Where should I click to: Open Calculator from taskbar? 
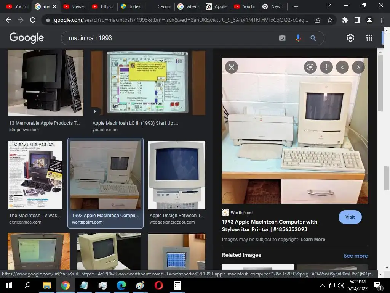(x=177, y=285)
